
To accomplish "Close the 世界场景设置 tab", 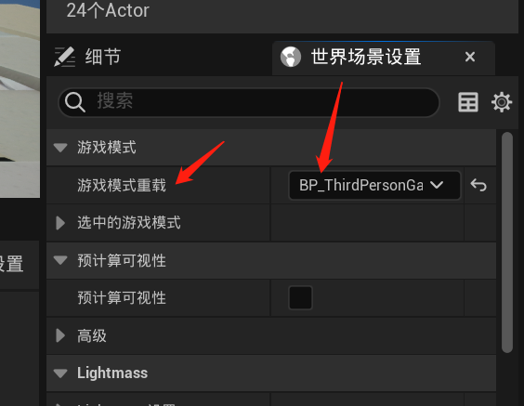I will [x=470, y=57].
